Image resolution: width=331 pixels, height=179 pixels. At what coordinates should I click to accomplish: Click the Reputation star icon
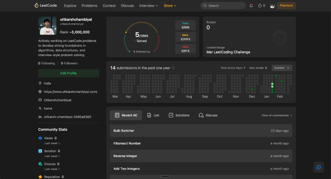tap(40, 177)
